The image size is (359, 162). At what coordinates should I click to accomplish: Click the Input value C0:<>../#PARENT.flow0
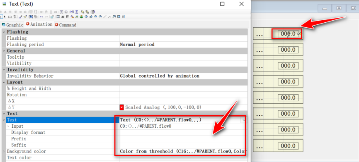(146, 126)
